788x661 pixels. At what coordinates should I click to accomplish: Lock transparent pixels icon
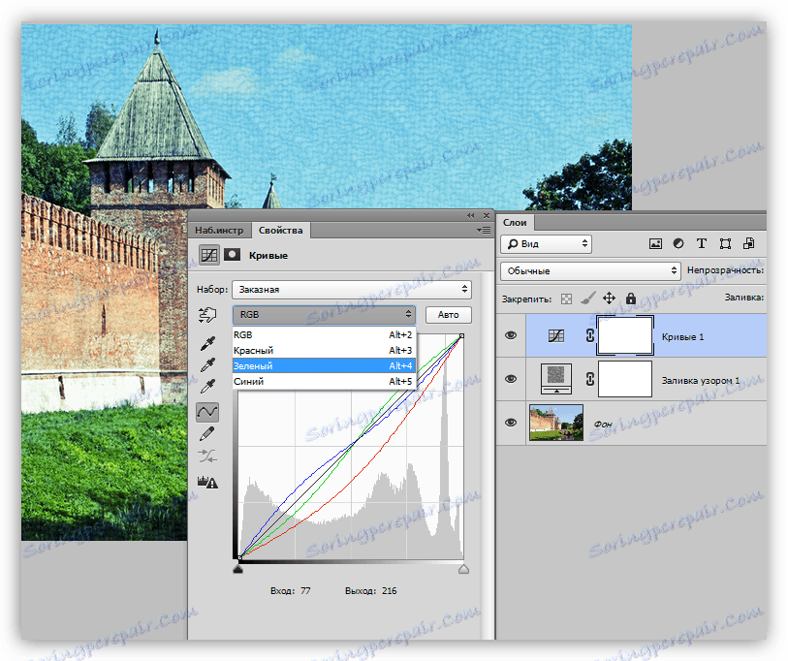click(566, 299)
